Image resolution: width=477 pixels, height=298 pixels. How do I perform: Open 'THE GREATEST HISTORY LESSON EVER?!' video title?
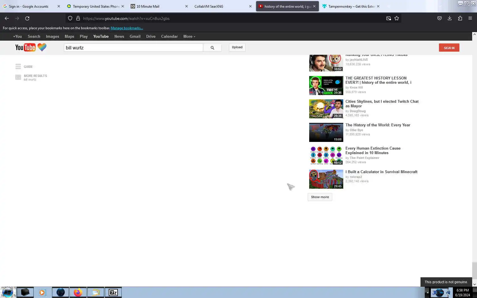(378, 80)
